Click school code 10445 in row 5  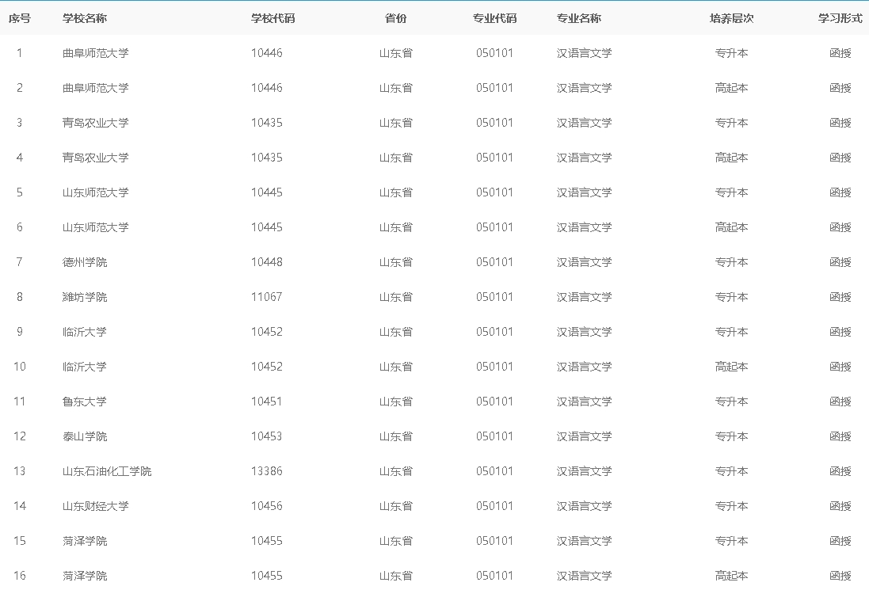[x=267, y=192]
